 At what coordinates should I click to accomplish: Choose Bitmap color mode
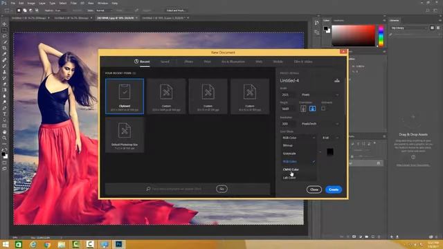(x=298, y=145)
